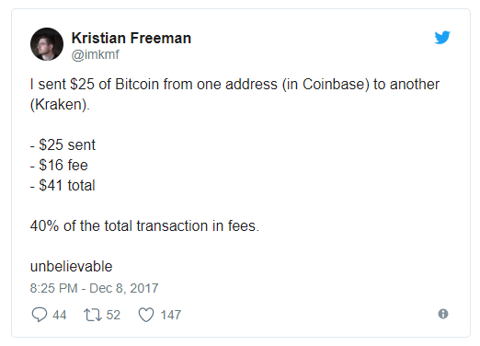Open Kristian Freeman profile name link
This screenshot has height=346, width=480.
(131, 38)
